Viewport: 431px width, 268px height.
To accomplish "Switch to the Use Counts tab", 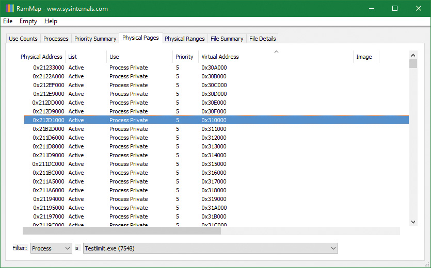I will tap(23, 39).
